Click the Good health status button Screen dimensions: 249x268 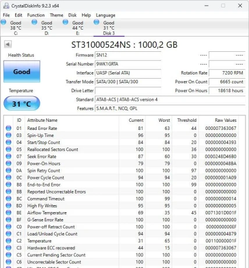tap(22, 72)
